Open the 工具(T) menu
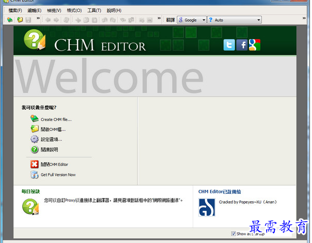The image size is (312, 243). 95,10
